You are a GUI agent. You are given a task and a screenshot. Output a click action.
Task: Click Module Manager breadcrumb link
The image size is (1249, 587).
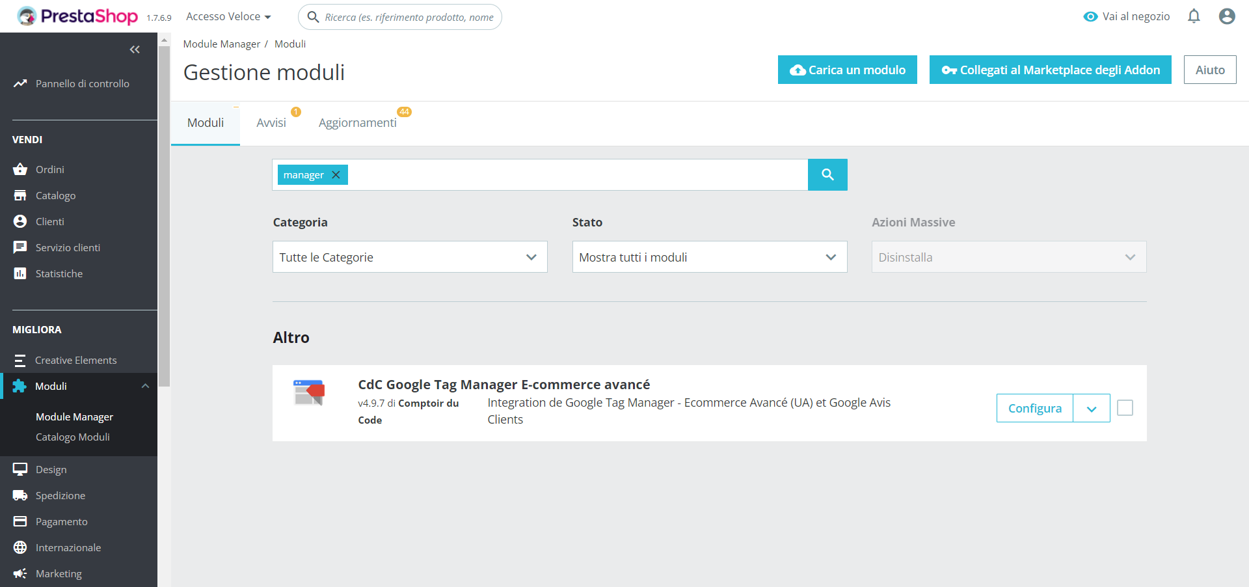[222, 44]
